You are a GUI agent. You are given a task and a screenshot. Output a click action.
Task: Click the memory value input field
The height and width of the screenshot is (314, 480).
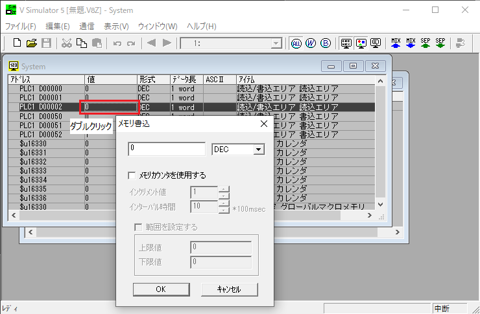[x=167, y=149]
